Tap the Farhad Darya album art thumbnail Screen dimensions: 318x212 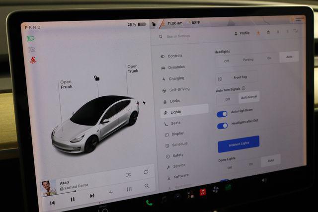point(48,188)
